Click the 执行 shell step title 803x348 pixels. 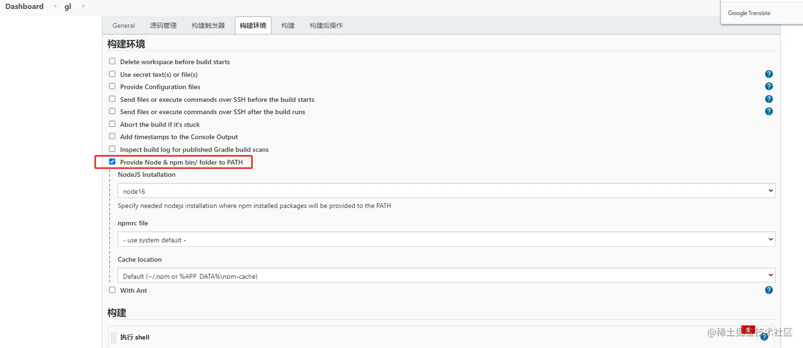pyautogui.click(x=135, y=337)
